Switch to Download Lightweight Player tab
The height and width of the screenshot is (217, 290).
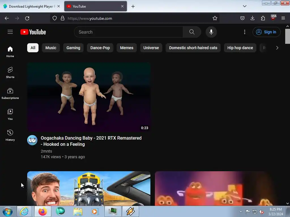32,6
